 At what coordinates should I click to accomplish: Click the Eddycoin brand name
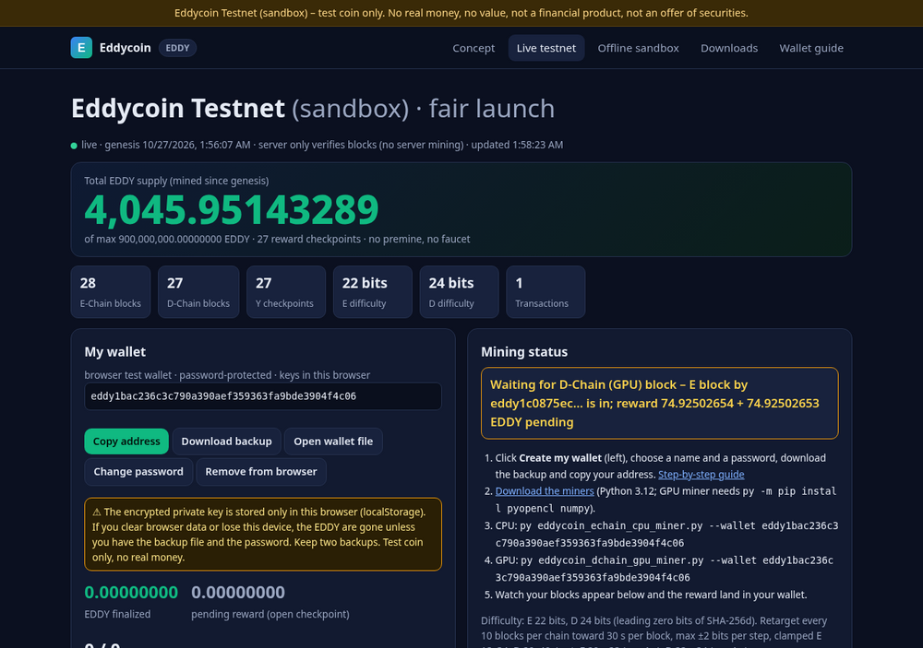pos(125,48)
